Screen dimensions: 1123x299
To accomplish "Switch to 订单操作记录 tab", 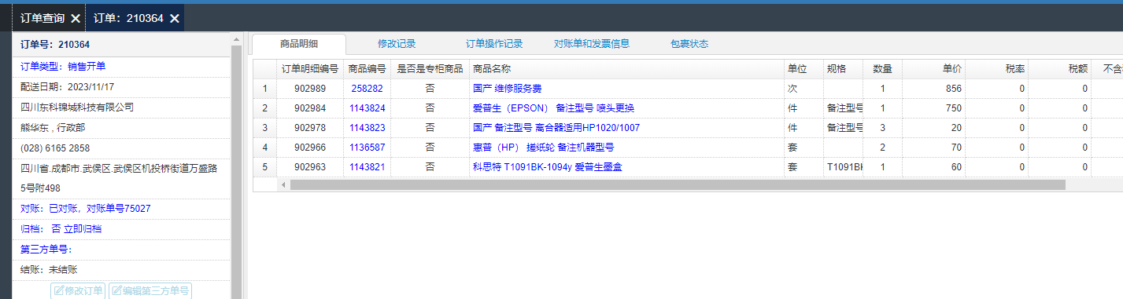I will [494, 44].
